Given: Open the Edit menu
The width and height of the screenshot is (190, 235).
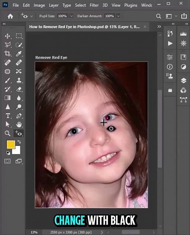Looking at the screenshot, I should click(26, 5).
